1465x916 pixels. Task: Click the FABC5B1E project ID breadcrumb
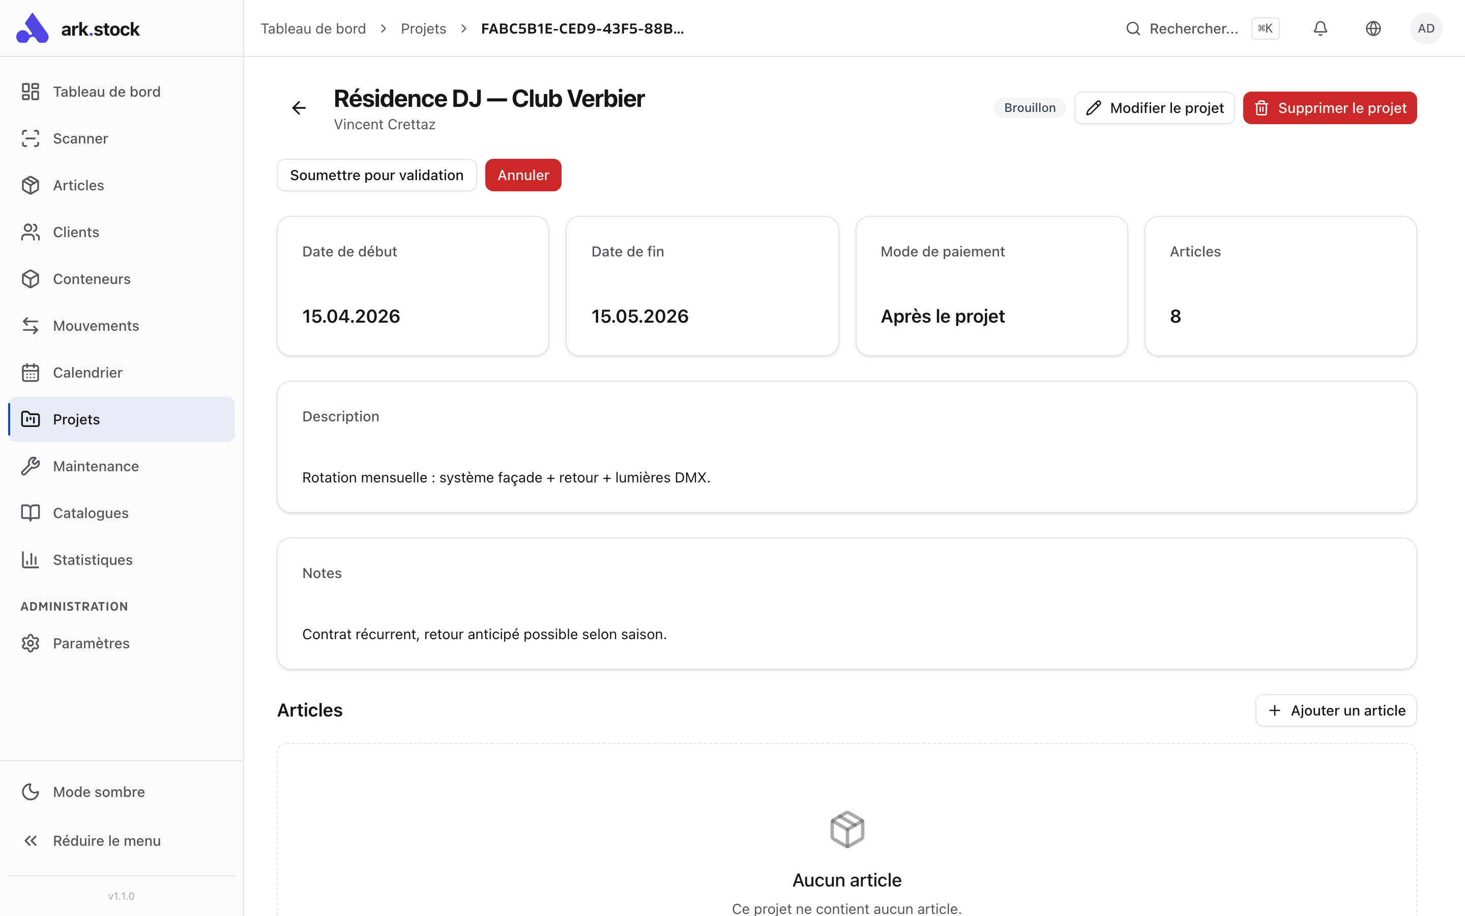click(x=582, y=28)
